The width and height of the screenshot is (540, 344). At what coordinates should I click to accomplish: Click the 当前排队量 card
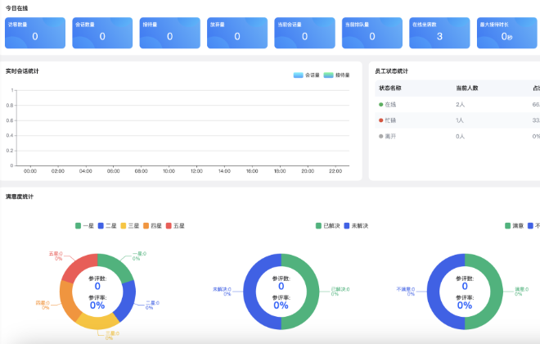371,32
